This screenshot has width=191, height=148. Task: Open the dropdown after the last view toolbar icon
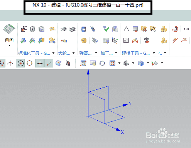162,63
